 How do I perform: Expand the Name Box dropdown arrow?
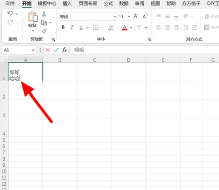(33, 50)
